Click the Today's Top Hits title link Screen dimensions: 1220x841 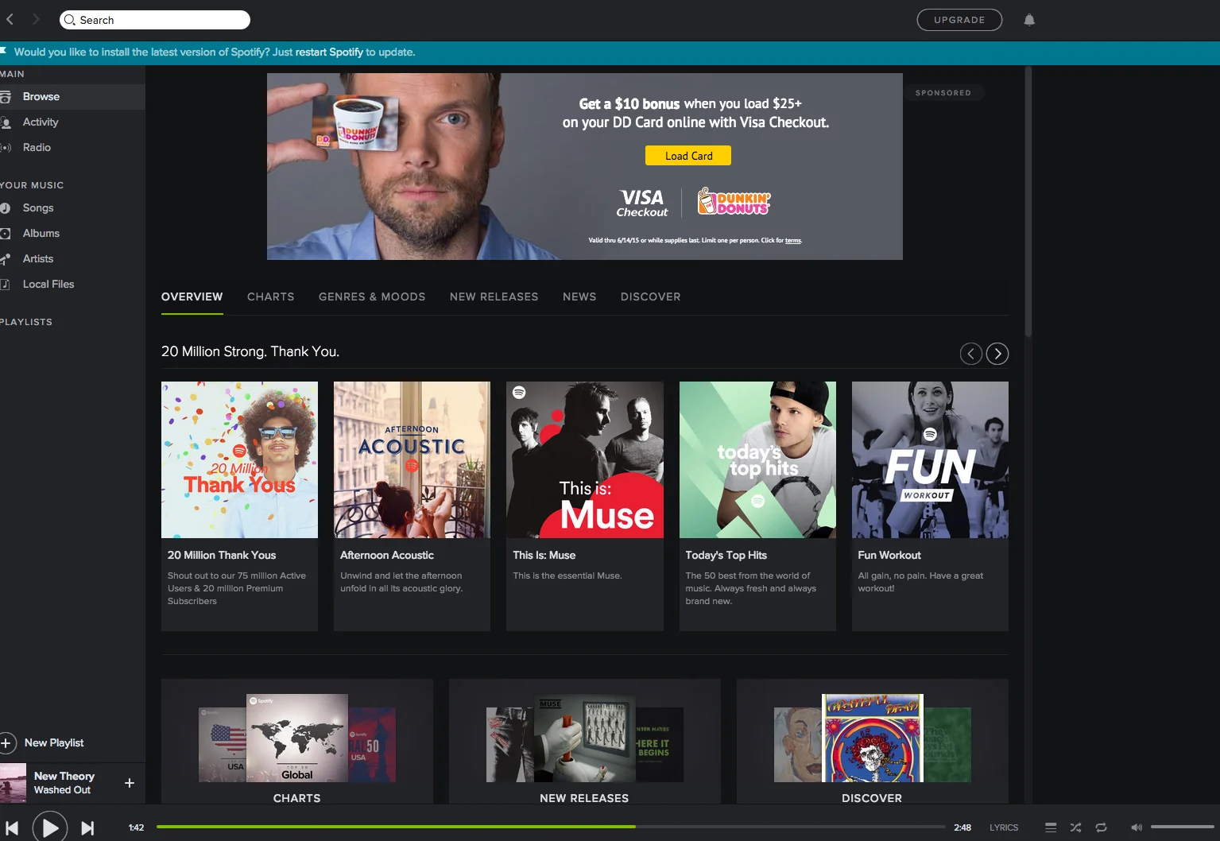pos(726,555)
